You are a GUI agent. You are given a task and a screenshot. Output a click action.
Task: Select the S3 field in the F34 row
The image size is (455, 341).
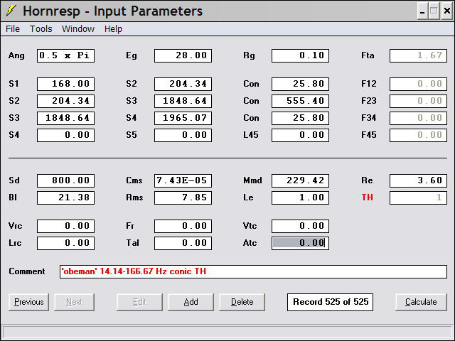(65, 118)
